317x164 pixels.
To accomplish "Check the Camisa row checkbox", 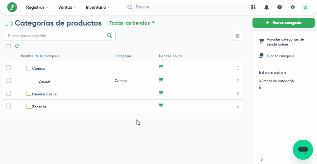I will (x=8, y=68).
